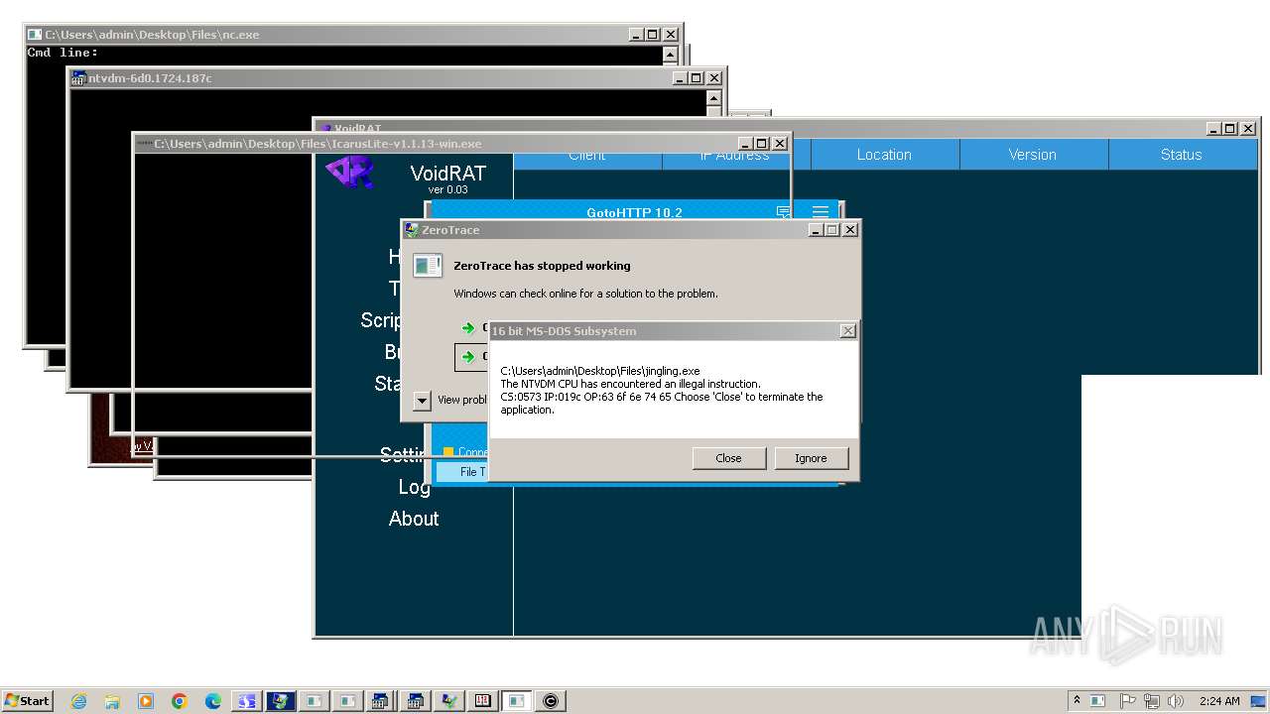Switch to the first NTVDM console task on the taskbar
The width and height of the screenshot is (1270, 714).
[381, 701]
